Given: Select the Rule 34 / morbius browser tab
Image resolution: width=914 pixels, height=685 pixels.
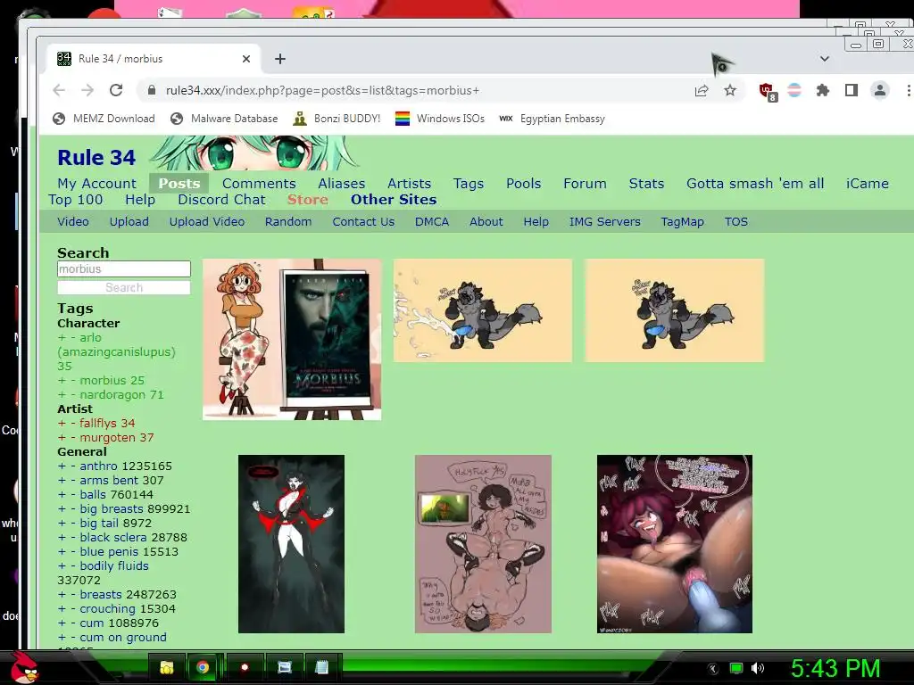Looking at the screenshot, I should coord(154,59).
